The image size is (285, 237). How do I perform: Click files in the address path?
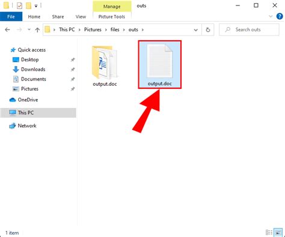click(x=115, y=29)
